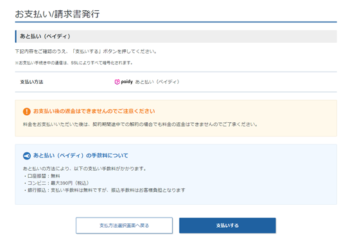Click the Paidy logo icon

124,82
